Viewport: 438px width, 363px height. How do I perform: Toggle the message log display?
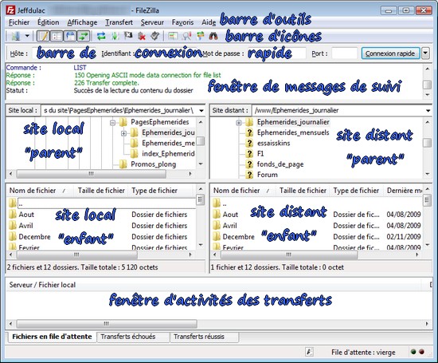coord(43,36)
